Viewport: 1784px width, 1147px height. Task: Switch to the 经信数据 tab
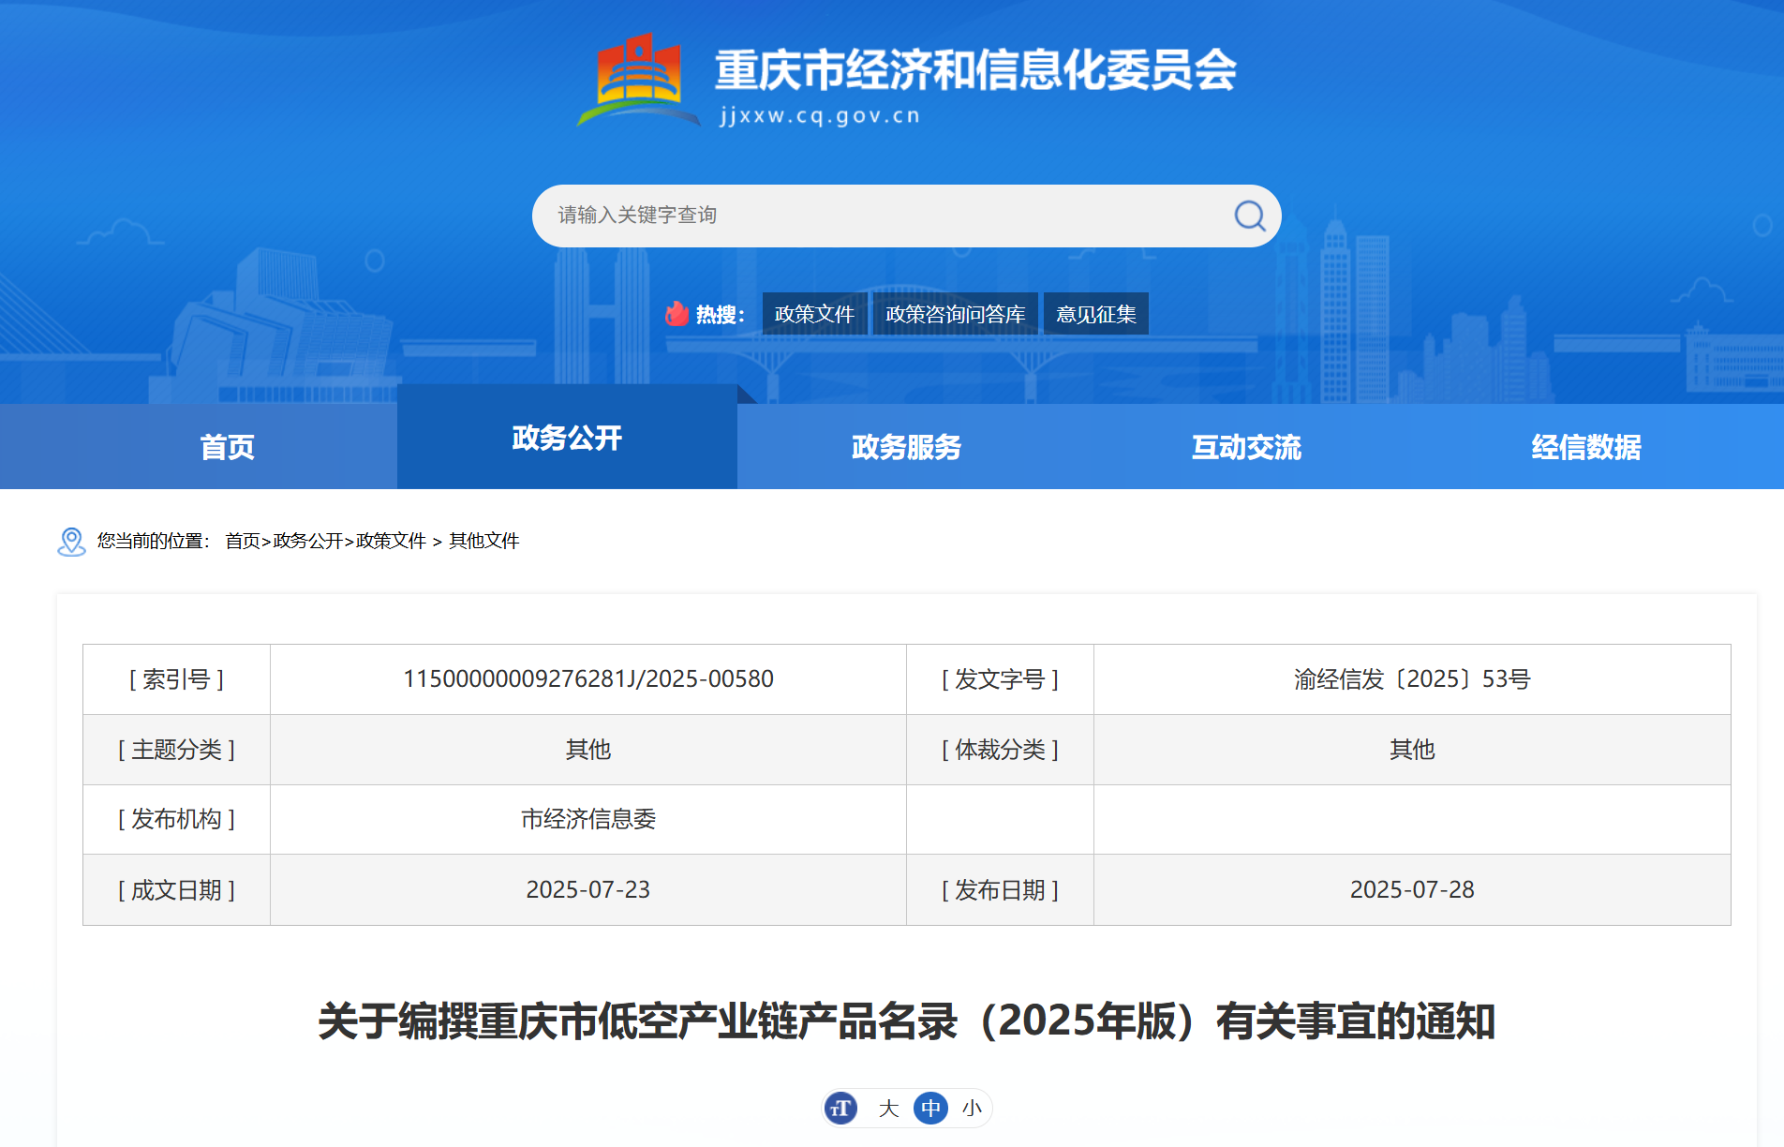coord(1585,447)
